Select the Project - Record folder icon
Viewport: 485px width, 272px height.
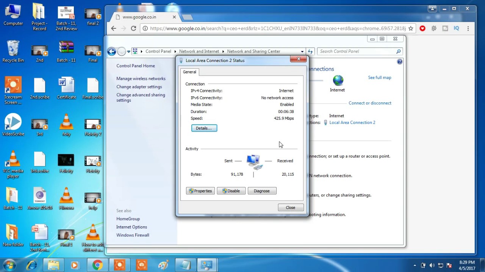pyautogui.click(x=39, y=17)
